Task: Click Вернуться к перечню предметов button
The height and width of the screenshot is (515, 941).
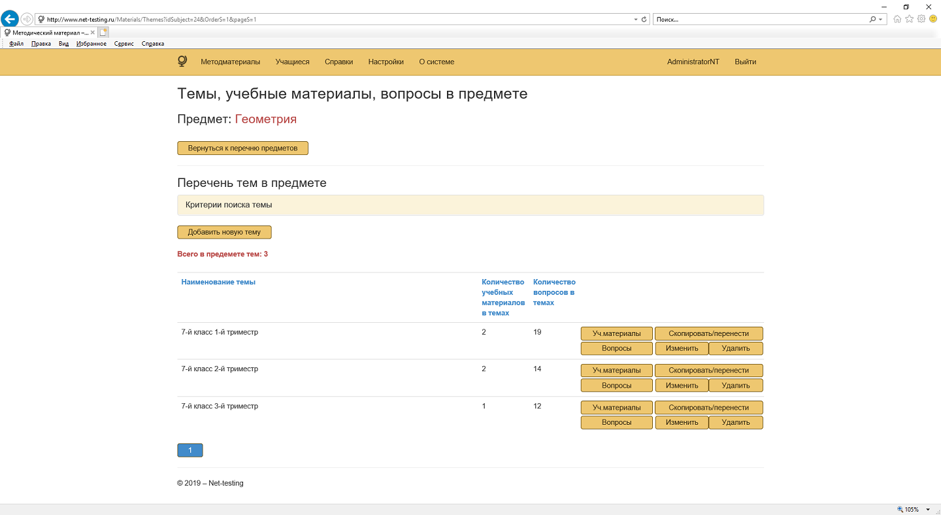Action: [242, 148]
